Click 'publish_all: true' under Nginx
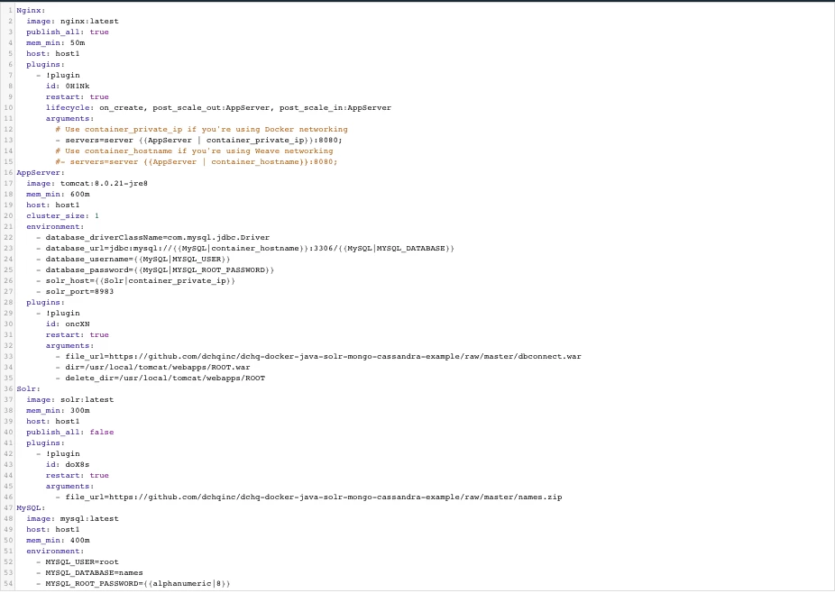 pyautogui.click(x=68, y=32)
